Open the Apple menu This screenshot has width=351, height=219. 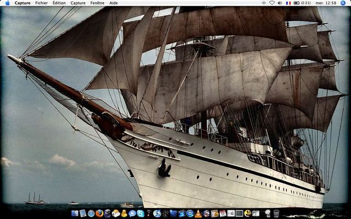(7, 3)
